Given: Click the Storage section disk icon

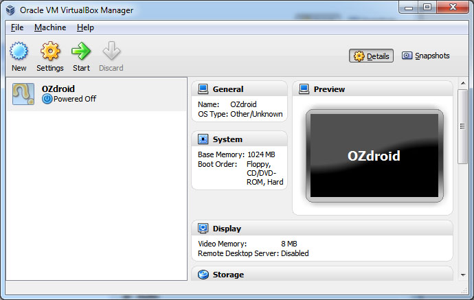Looking at the screenshot, I should pyautogui.click(x=203, y=275).
